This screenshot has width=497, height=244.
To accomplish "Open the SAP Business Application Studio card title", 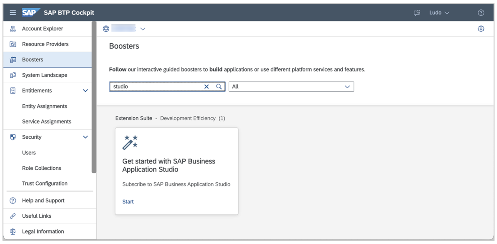I will click(169, 165).
